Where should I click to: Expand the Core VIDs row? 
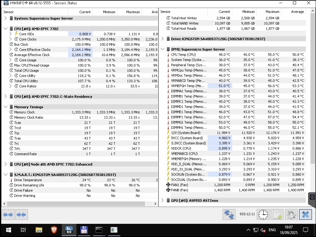pos(10,34)
